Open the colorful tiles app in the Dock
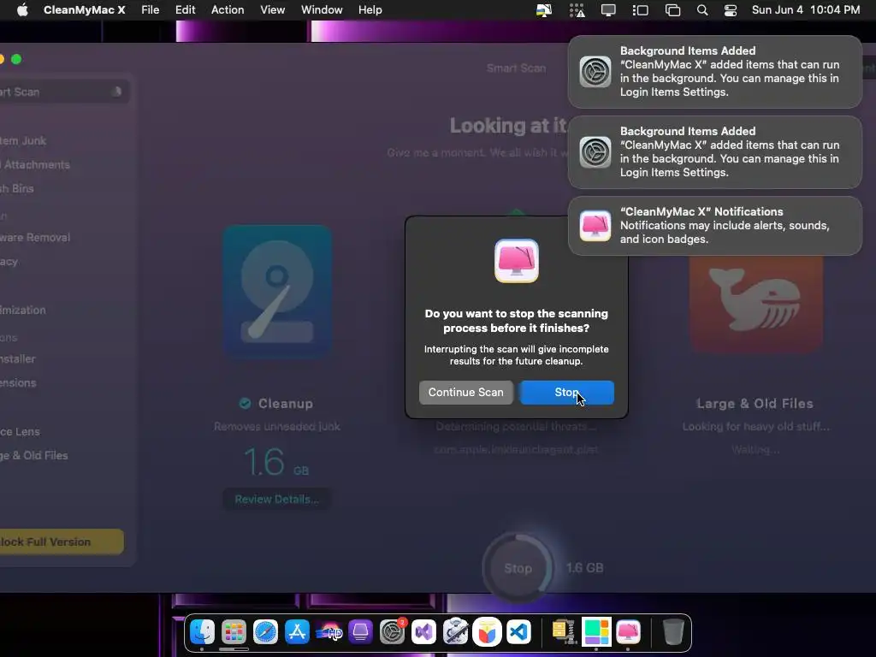 pos(596,632)
